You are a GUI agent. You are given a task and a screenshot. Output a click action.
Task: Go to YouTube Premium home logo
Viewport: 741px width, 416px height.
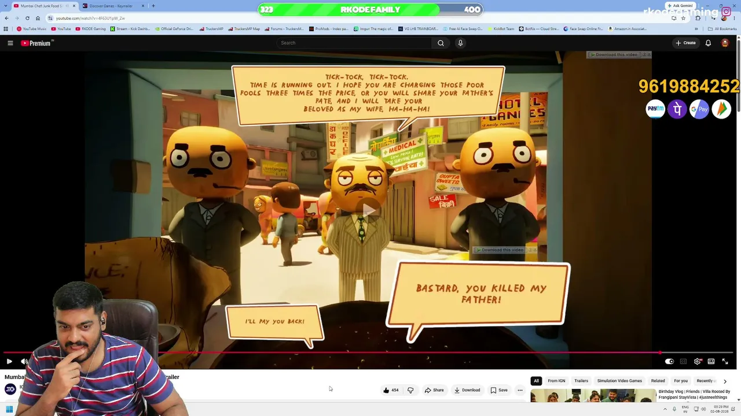37,43
